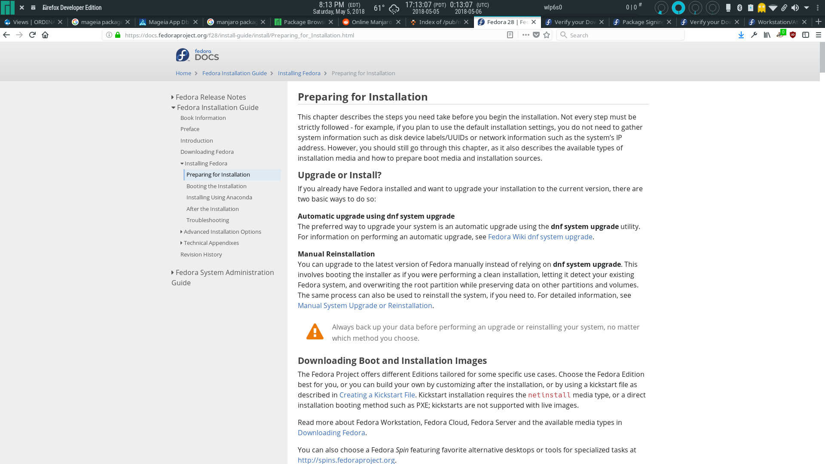The height and width of the screenshot is (464, 825).
Task: Open the volume control tray icon
Action: coord(795,7)
